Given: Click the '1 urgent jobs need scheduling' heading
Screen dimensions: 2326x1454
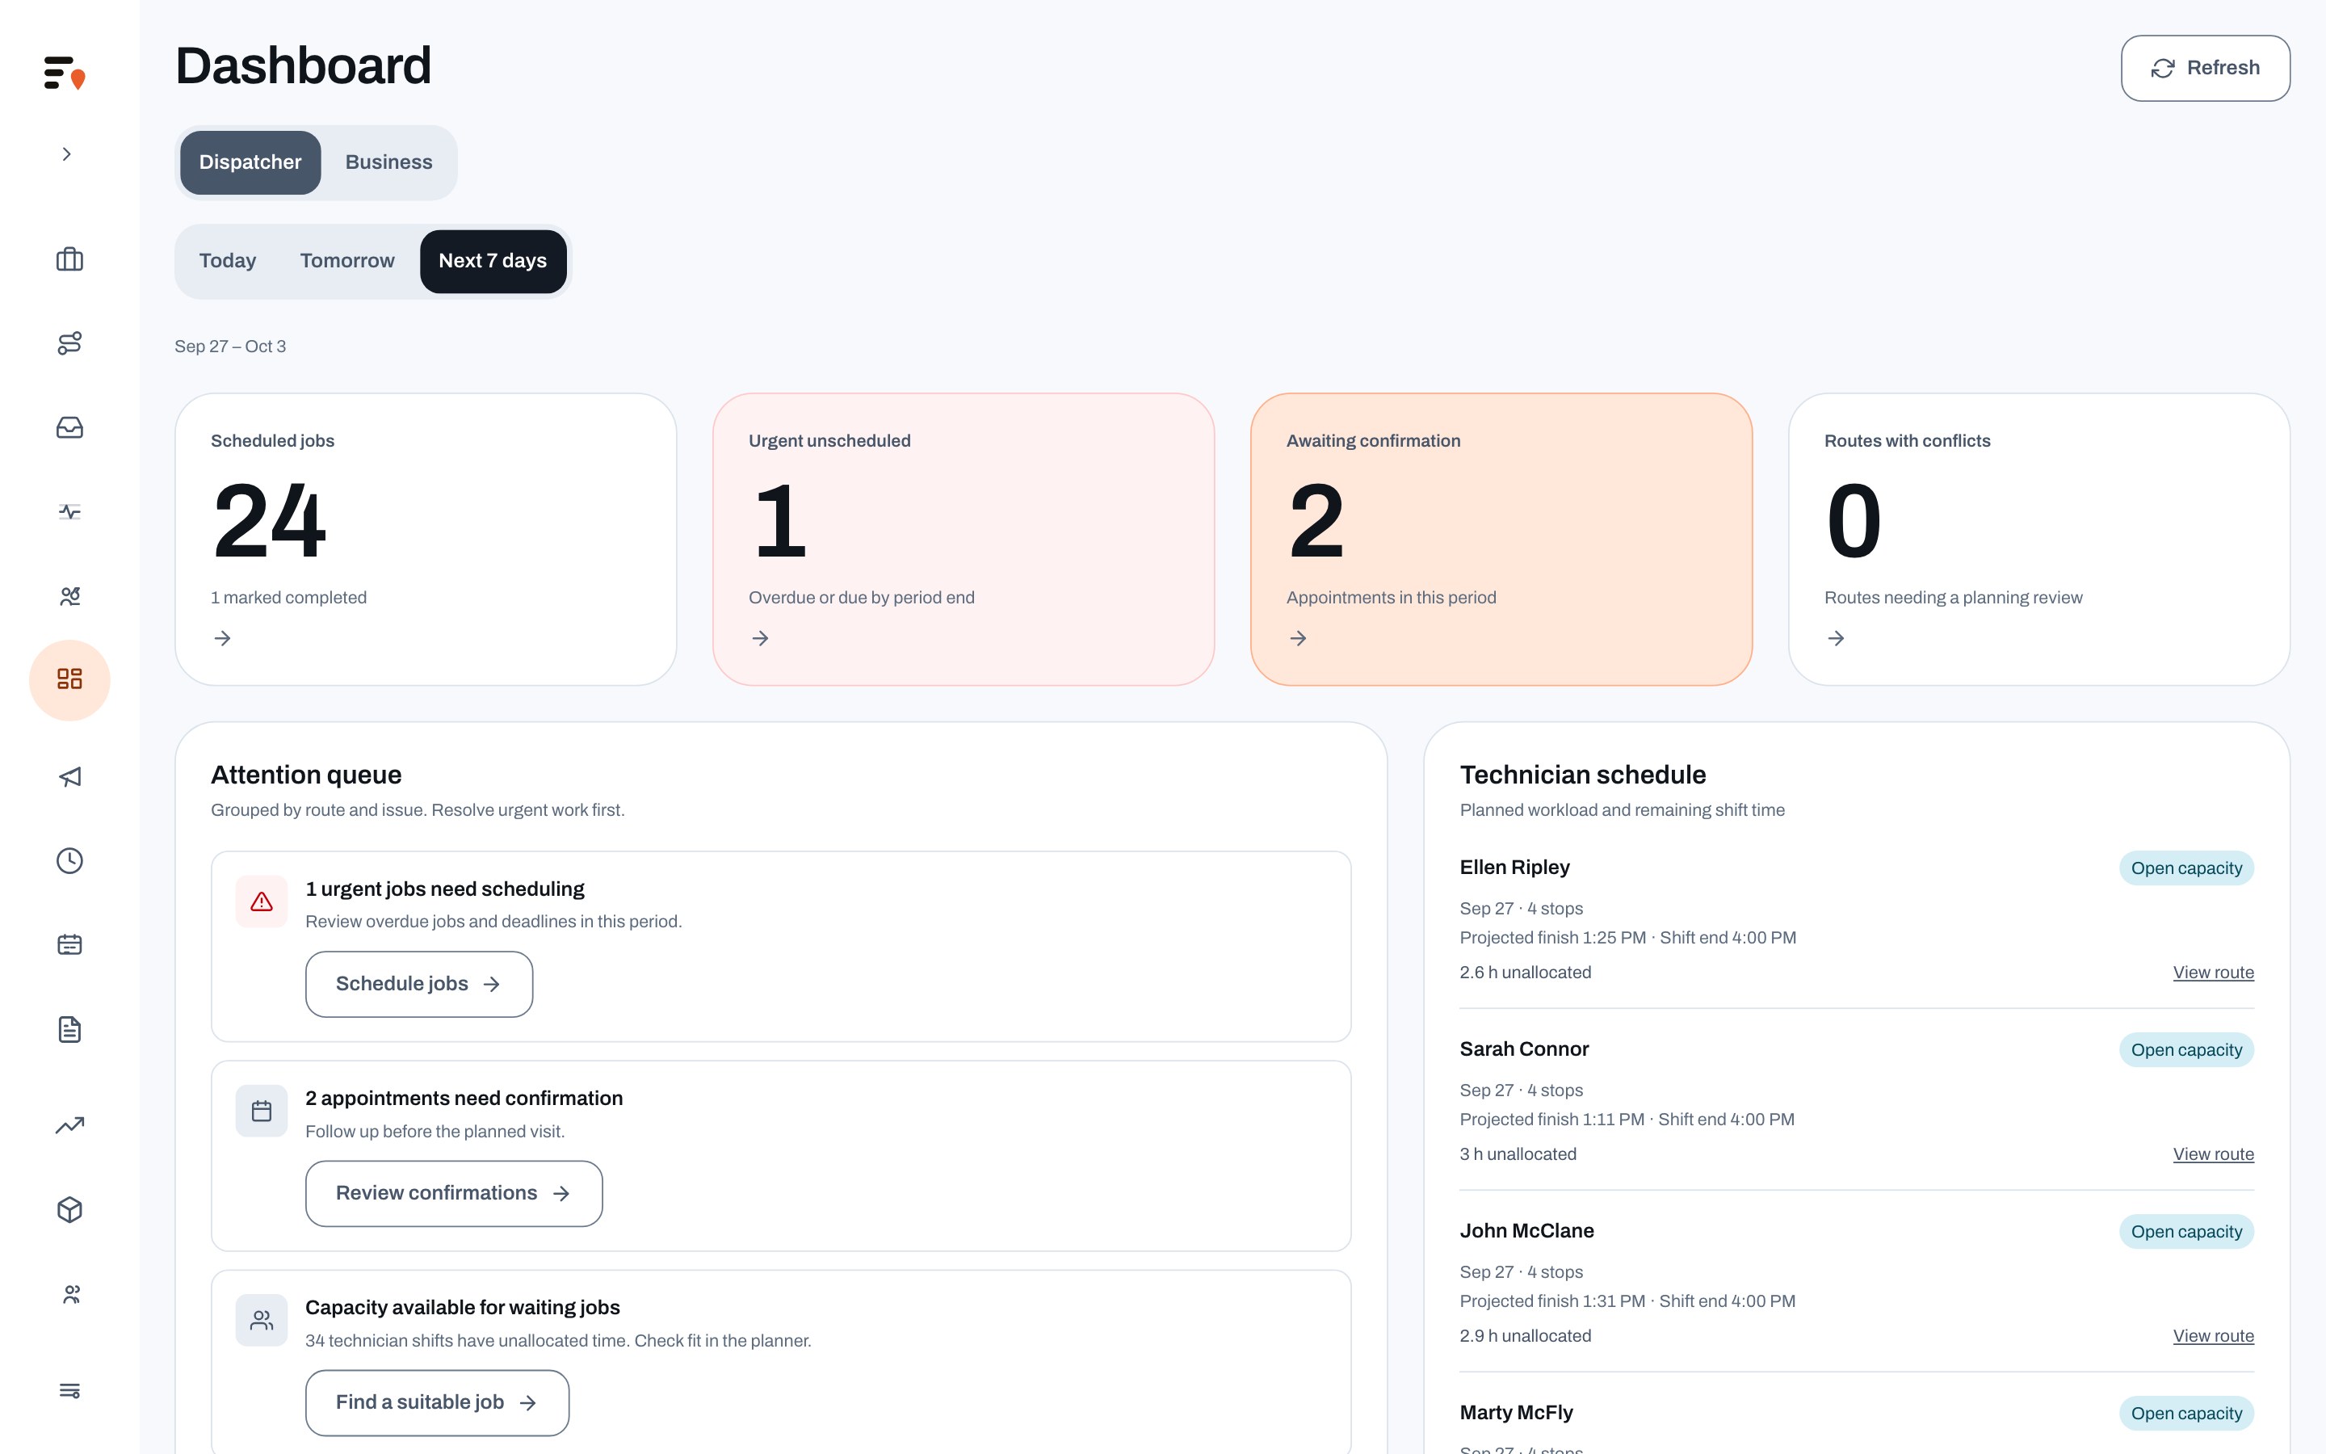Looking at the screenshot, I should tap(444, 889).
